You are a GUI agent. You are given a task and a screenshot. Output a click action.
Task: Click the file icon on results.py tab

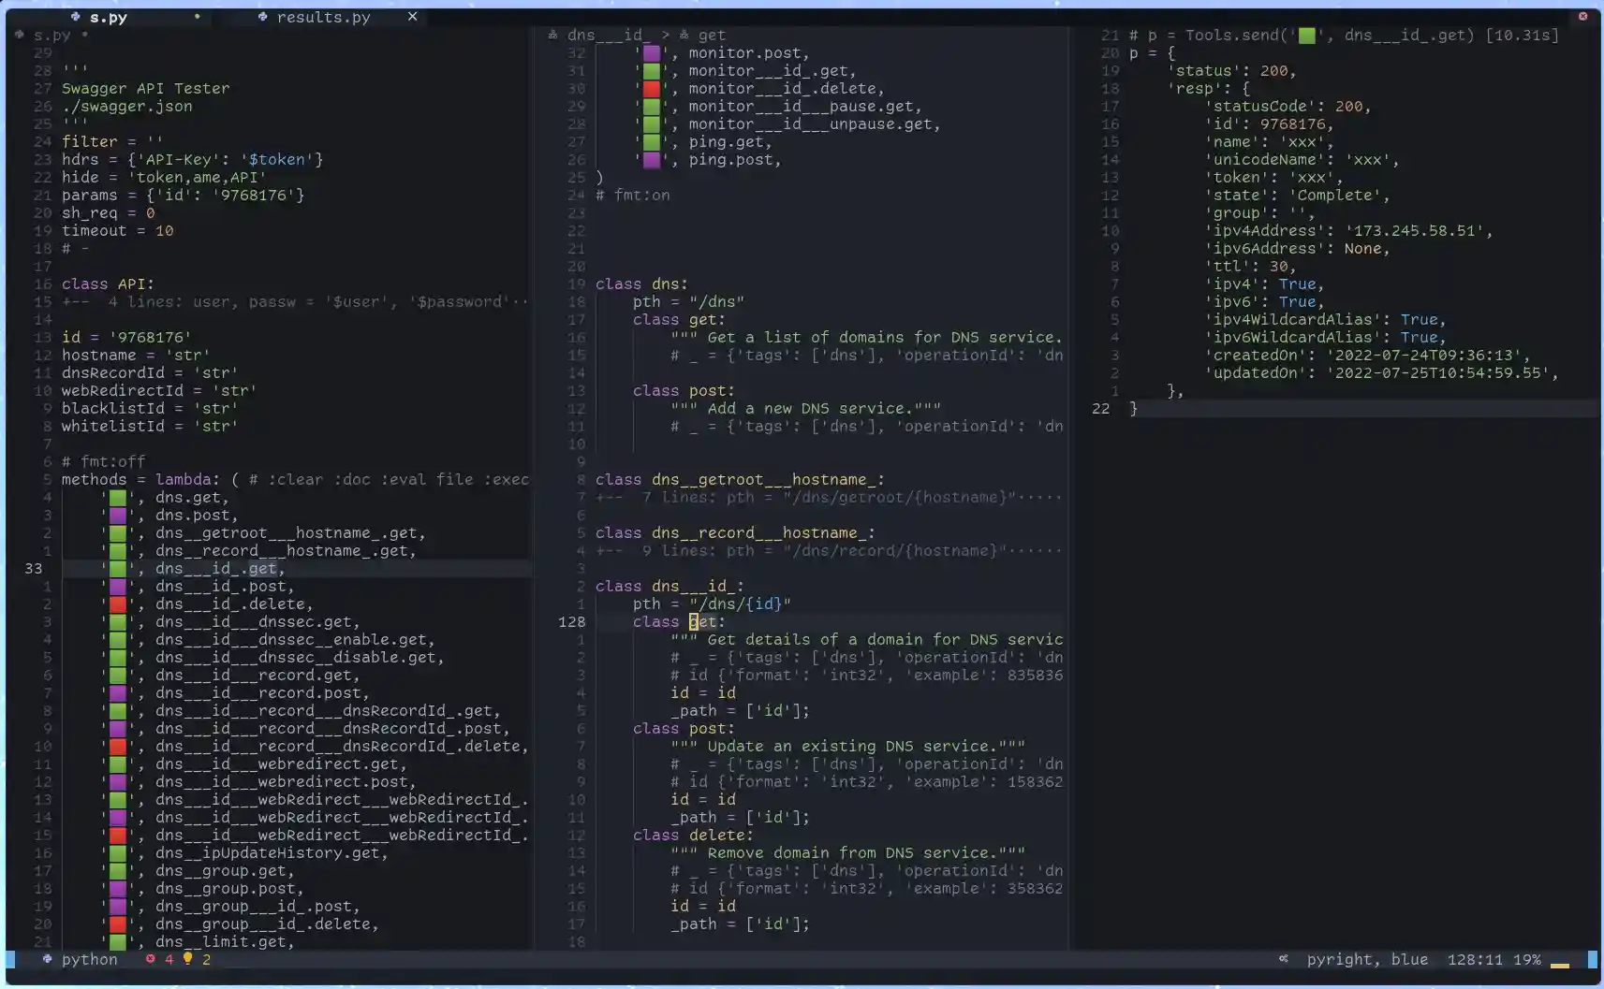click(262, 17)
